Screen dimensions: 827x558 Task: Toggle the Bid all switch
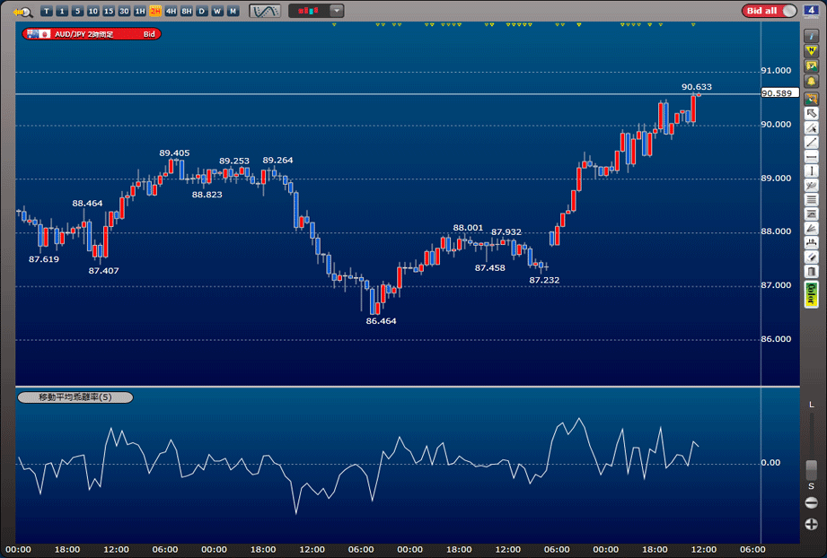pos(770,11)
